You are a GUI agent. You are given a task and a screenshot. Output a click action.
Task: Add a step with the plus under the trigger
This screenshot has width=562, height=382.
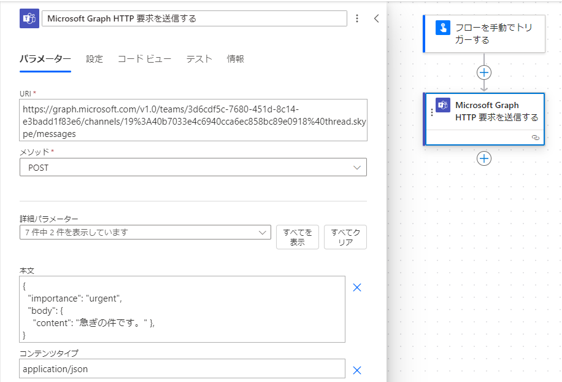[x=484, y=72]
